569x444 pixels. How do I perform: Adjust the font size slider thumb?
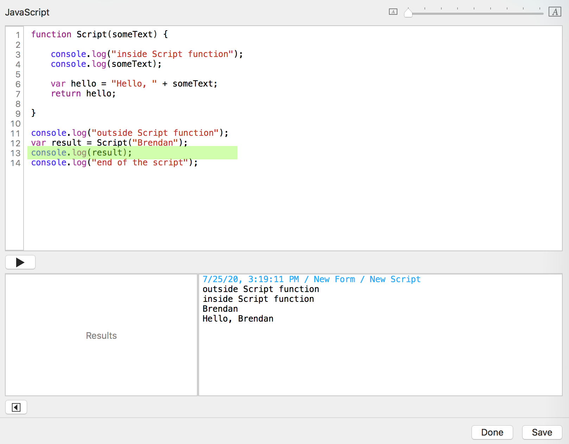408,13
